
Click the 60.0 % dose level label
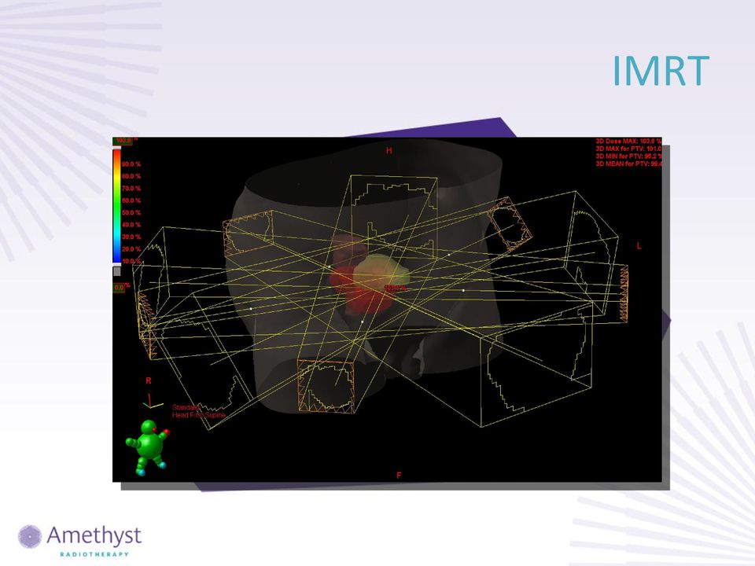point(131,200)
